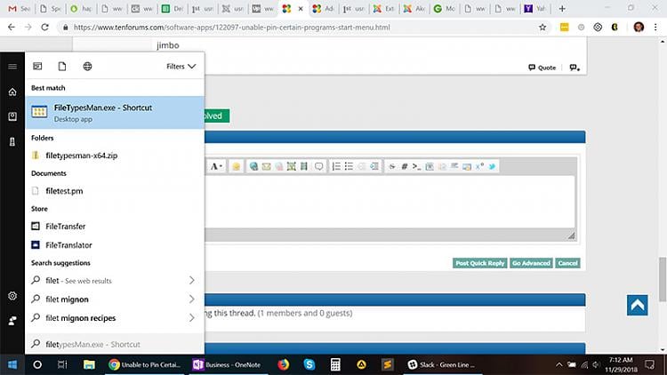
Task: Open Firefox from taskbar
Action: [x=284, y=364]
